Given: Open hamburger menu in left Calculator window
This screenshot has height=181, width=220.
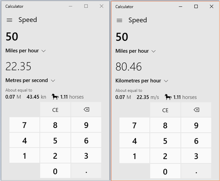Looking at the screenshot, I should point(10,20).
